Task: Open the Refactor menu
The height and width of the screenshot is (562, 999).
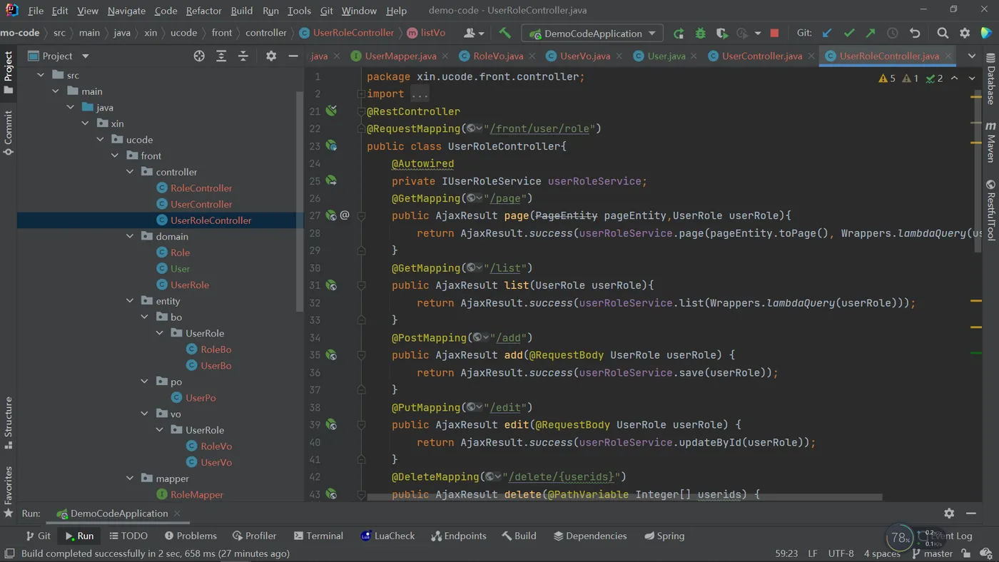Action: point(204,11)
